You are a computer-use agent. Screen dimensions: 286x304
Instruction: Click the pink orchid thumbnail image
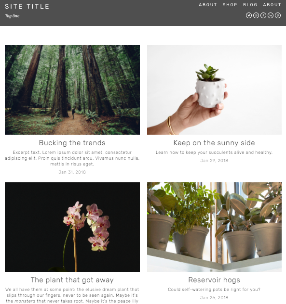72,227
